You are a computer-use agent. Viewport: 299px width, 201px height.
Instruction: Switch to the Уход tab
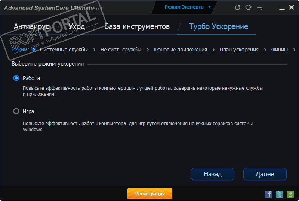[77, 26]
